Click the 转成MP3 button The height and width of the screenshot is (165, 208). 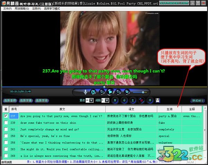(198, 101)
